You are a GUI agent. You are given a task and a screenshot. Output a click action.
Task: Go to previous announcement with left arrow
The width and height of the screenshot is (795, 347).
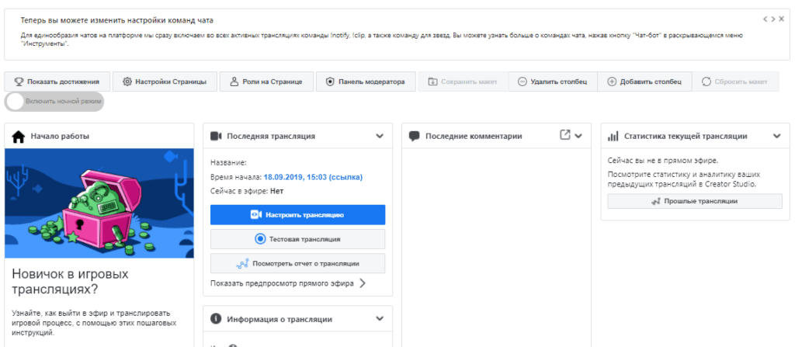765,19
